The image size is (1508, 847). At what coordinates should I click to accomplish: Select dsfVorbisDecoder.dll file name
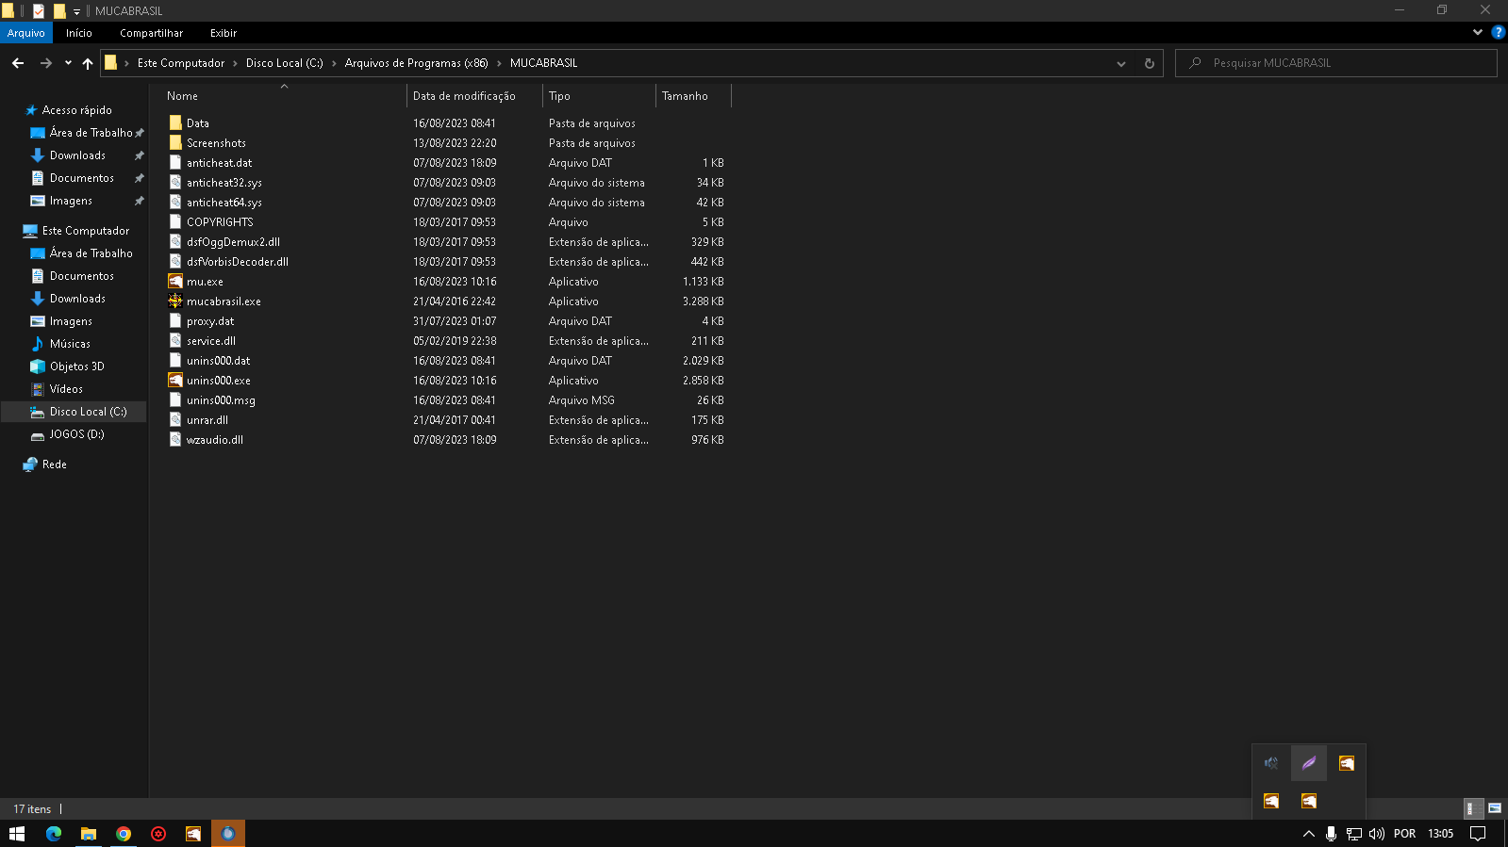238,262
